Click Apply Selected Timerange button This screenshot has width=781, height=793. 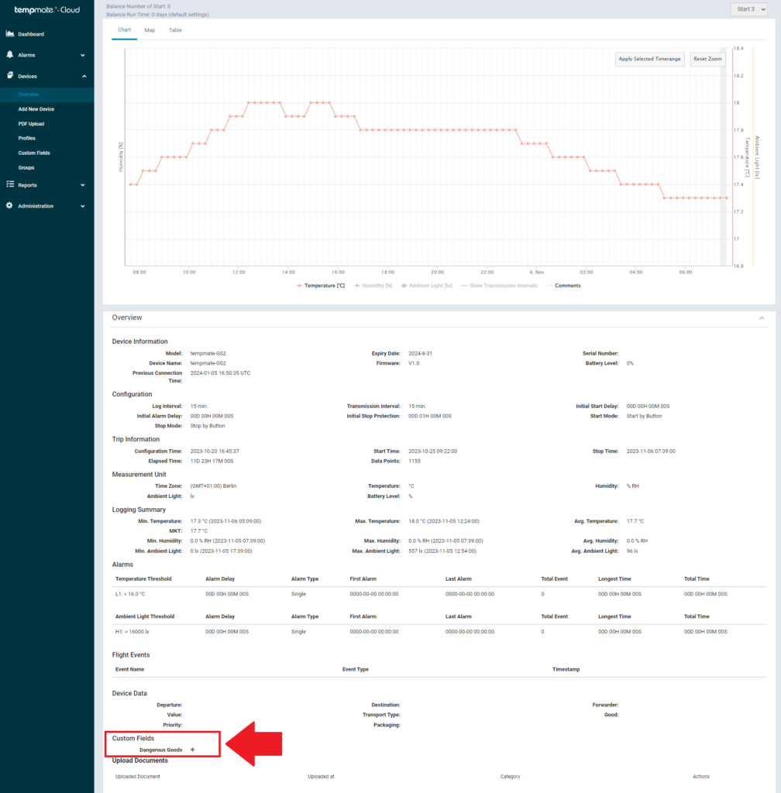pyautogui.click(x=649, y=59)
